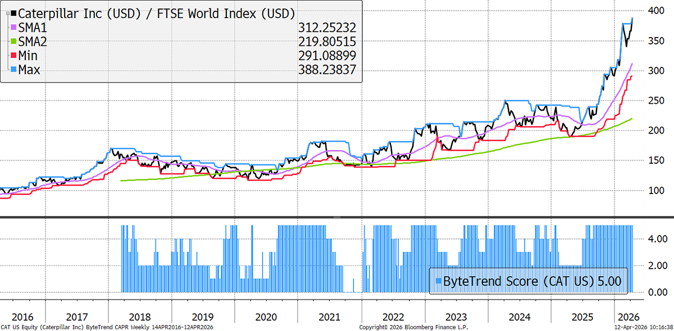
Task: Click the black Caterpillar Inc series swatch
Action: click(13, 12)
